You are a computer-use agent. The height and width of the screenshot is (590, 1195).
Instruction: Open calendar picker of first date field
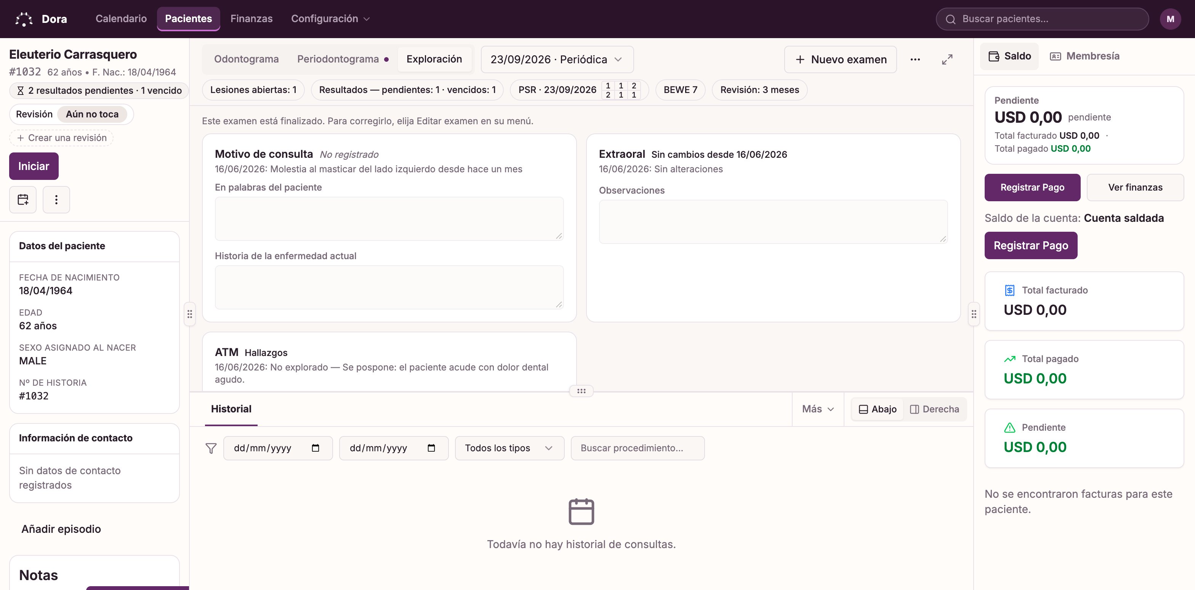(x=316, y=448)
